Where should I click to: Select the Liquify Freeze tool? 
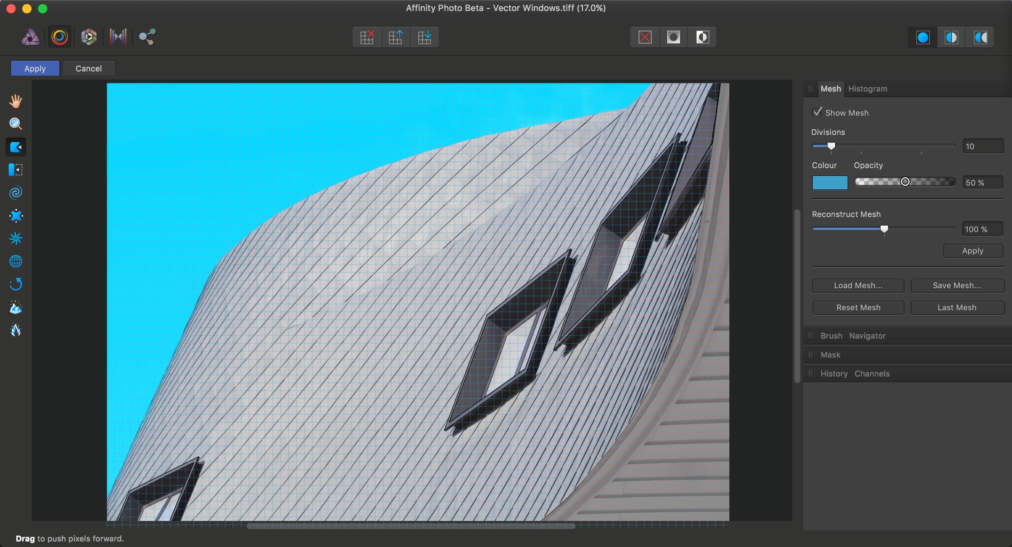(x=16, y=307)
